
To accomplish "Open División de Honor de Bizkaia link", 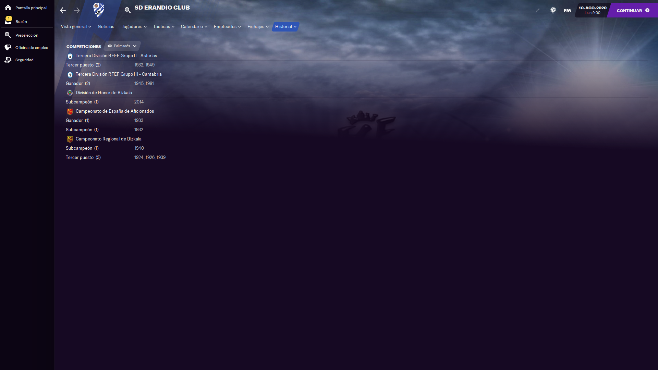I will pyautogui.click(x=104, y=93).
